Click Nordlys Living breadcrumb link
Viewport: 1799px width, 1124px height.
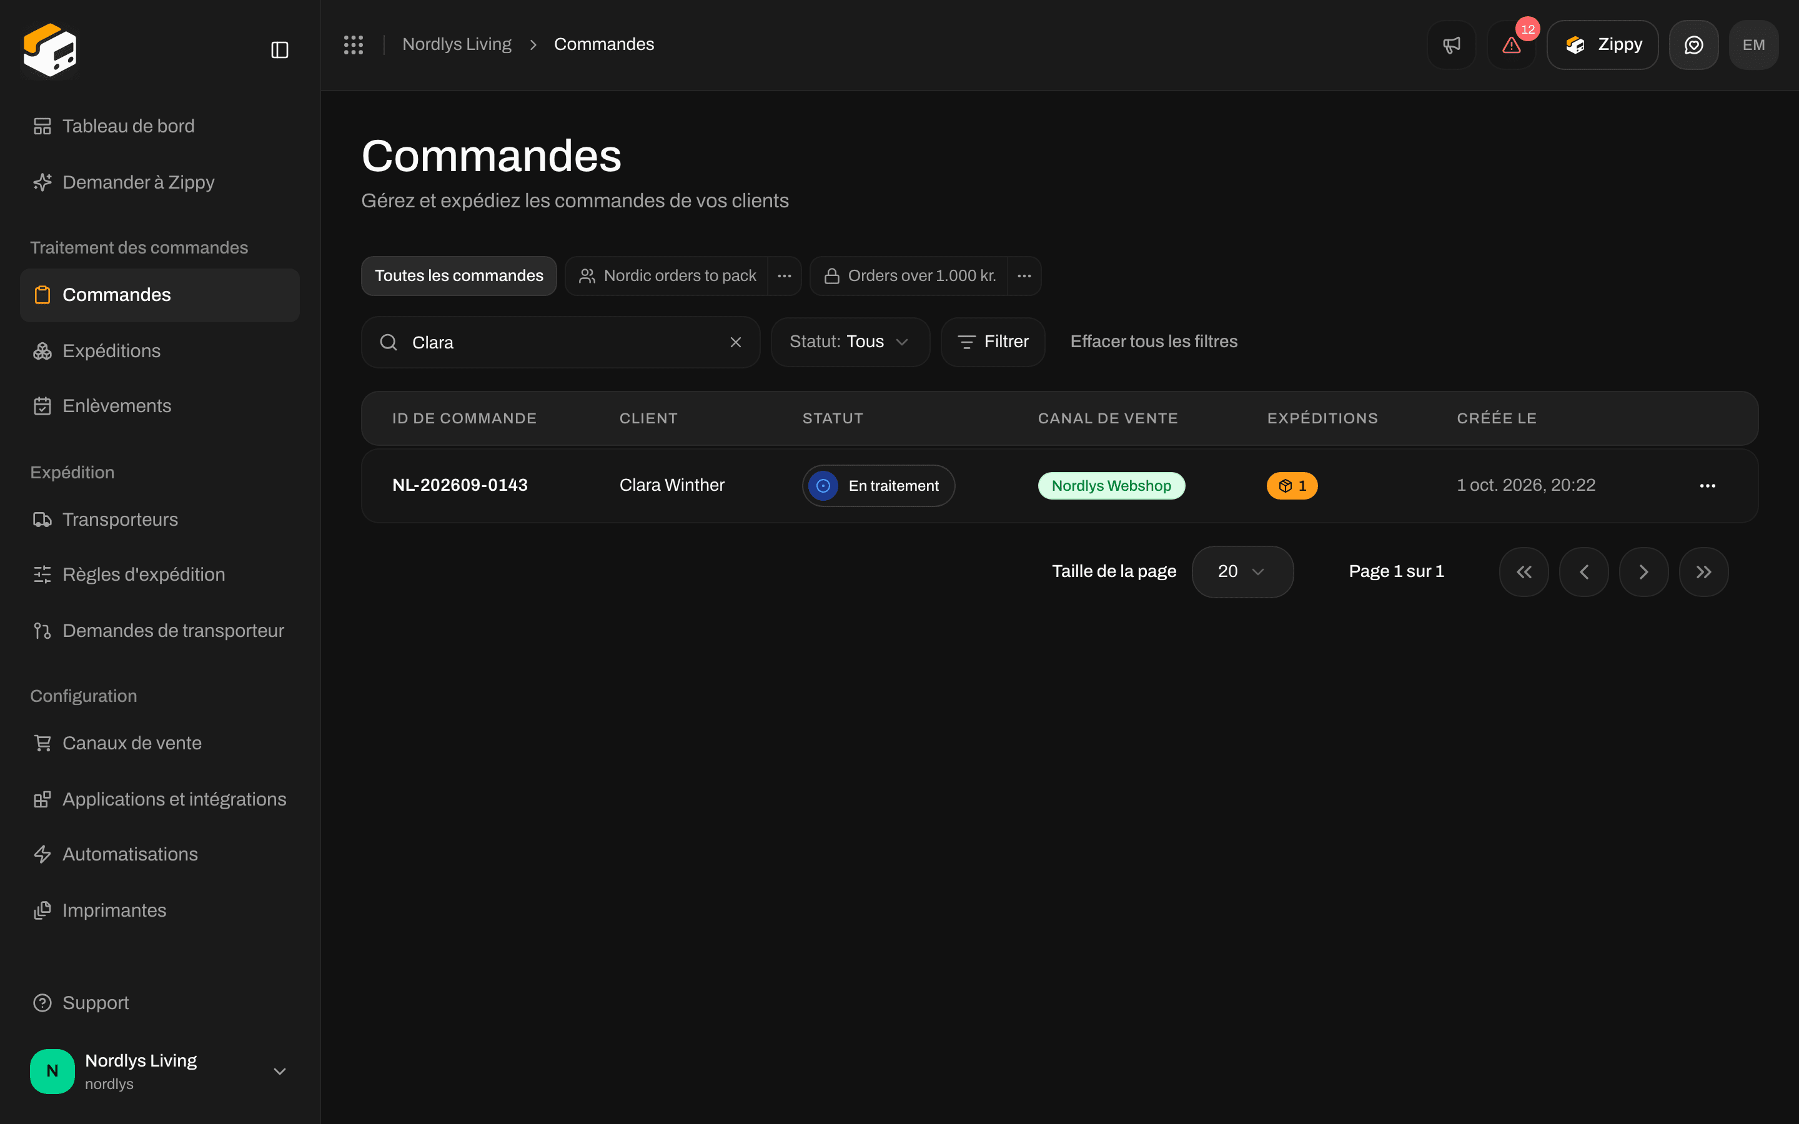tap(457, 44)
